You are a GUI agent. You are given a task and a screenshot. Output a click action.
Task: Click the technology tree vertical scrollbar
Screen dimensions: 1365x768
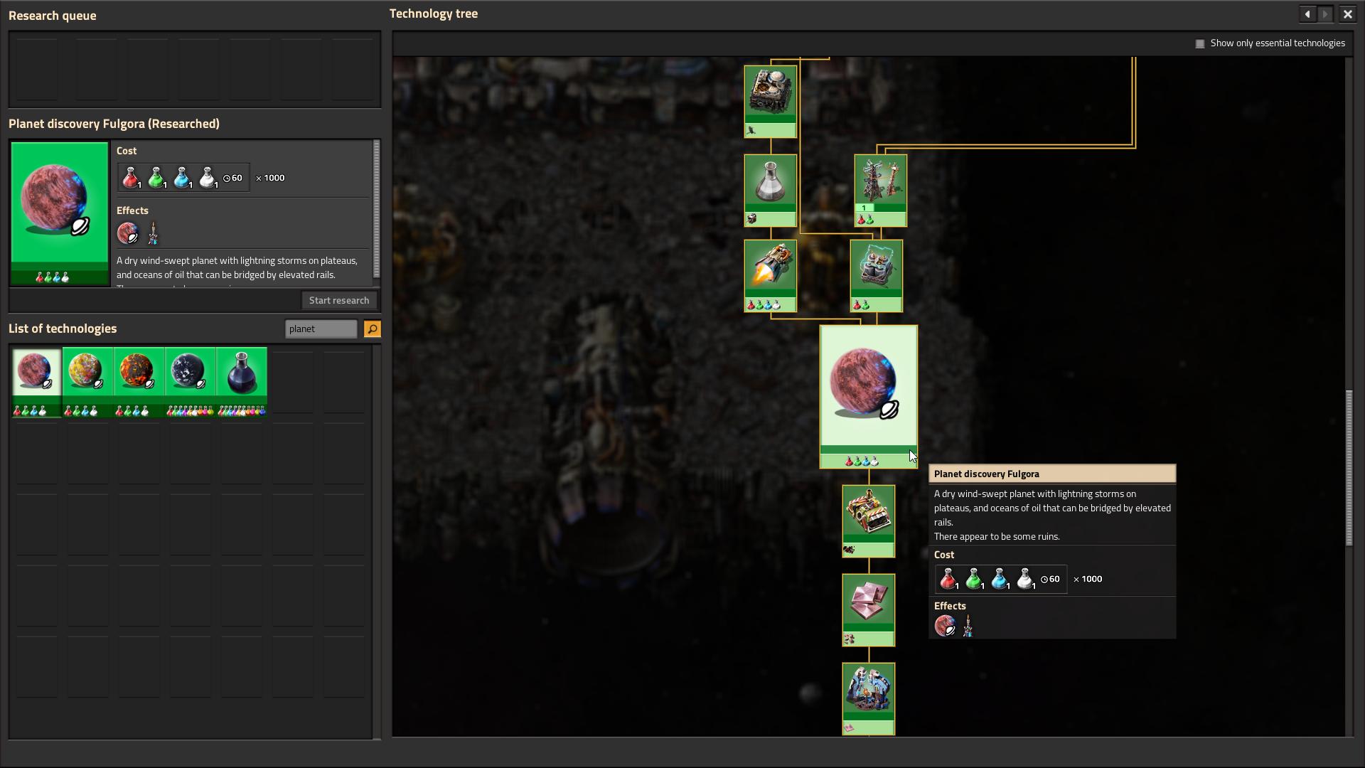(x=1349, y=467)
